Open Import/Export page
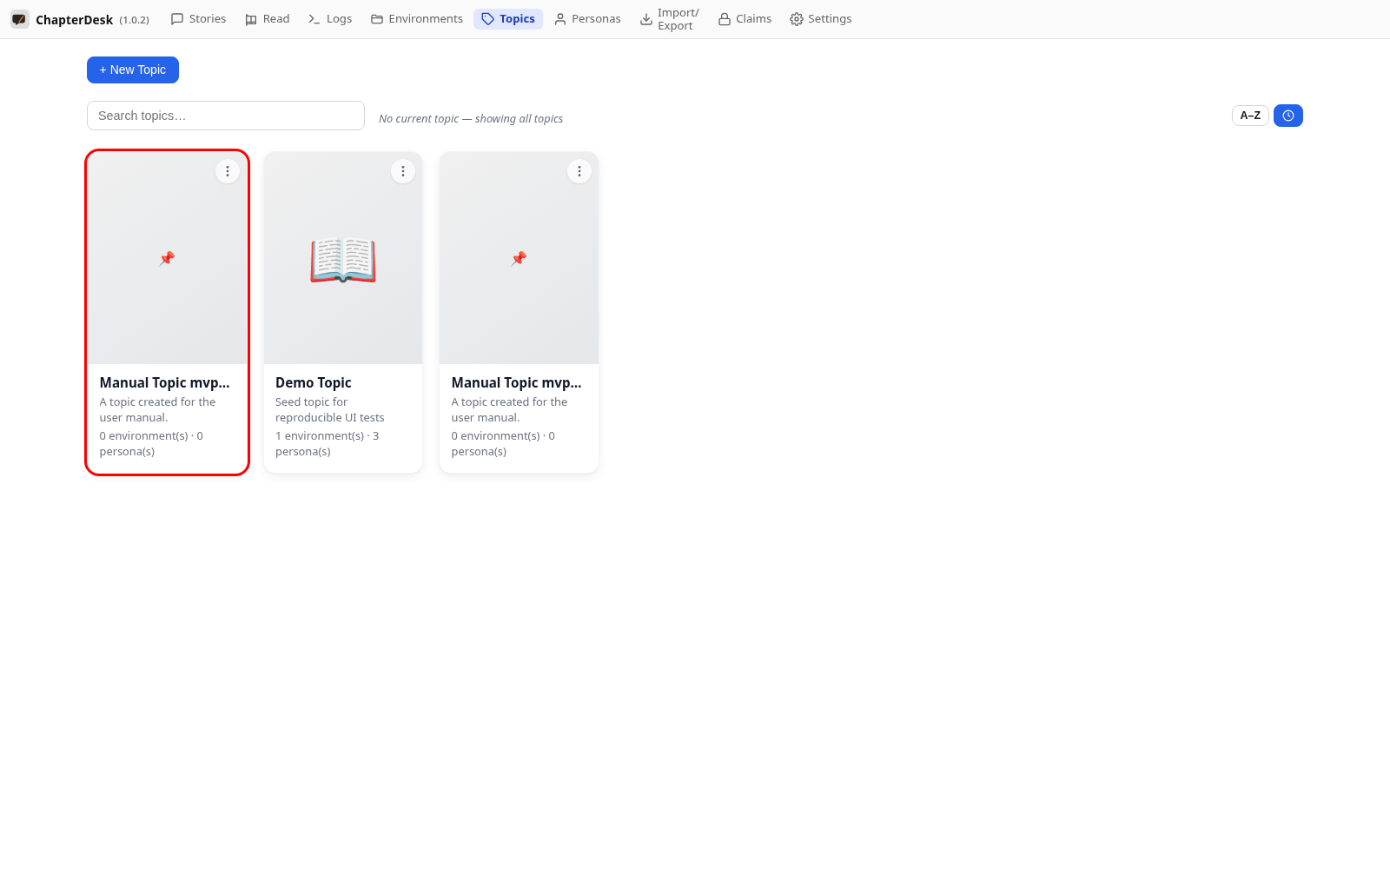This screenshot has height=869, width=1390. tap(669, 19)
